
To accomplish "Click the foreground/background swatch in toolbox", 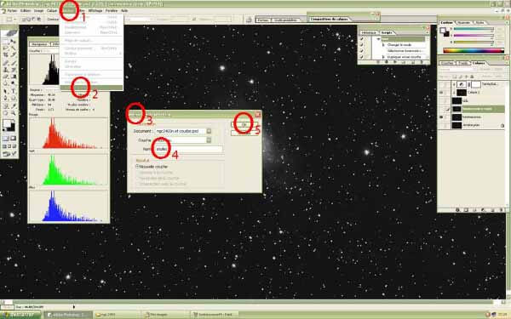I will point(9,125).
